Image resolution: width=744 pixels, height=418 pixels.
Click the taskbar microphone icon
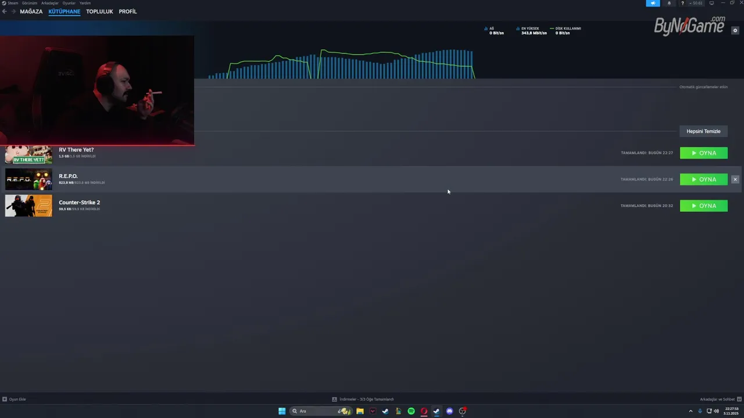click(x=700, y=411)
